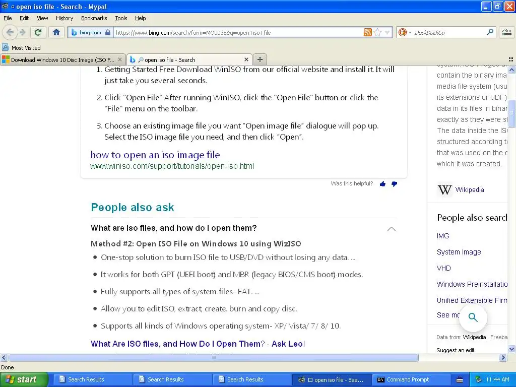Switch to Command Prompt taskbar button
Viewport: 516px width, 387px height.
coord(411,379)
